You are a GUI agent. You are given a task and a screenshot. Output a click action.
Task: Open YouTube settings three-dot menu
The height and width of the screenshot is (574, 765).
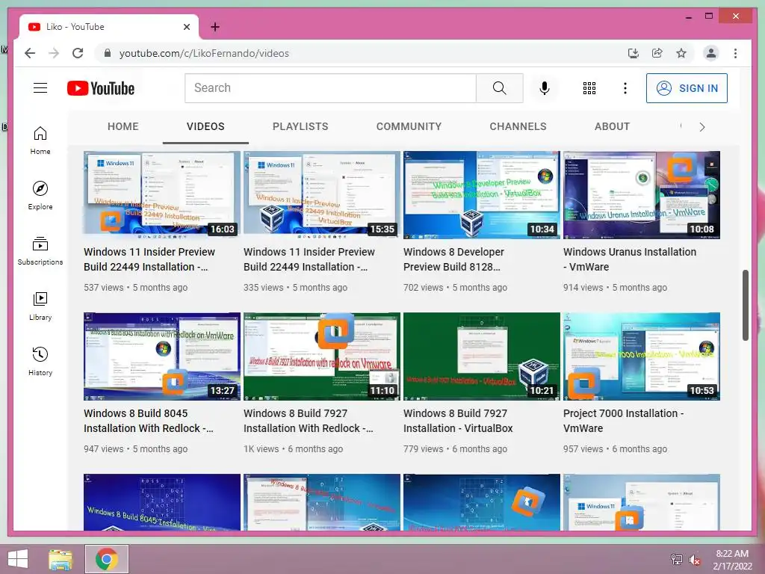point(625,88)
